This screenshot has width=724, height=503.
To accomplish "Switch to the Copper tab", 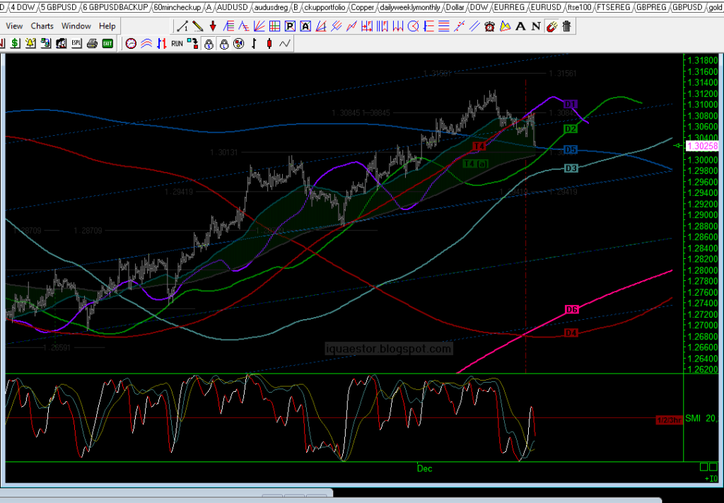I will [x=363, y=7].
